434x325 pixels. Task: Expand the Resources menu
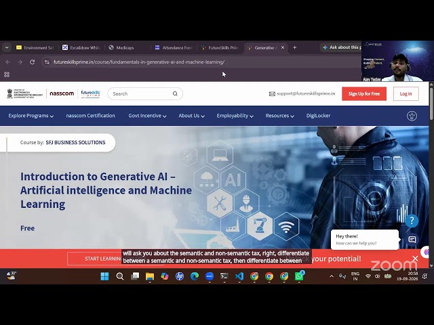coord(279,116)
